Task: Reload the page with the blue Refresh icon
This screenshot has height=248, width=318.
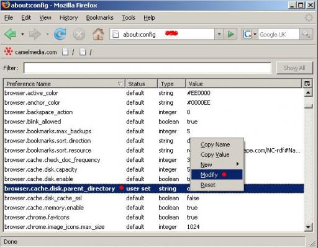Action: [x=60, y=34]
